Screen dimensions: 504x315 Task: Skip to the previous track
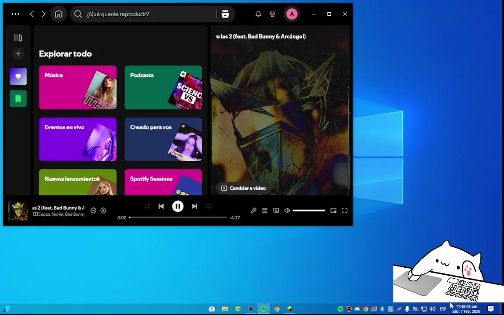[161, 206]
